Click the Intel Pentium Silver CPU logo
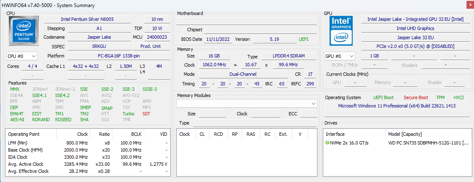The width and height of the screenshot is (474, 182). [24, 31]
